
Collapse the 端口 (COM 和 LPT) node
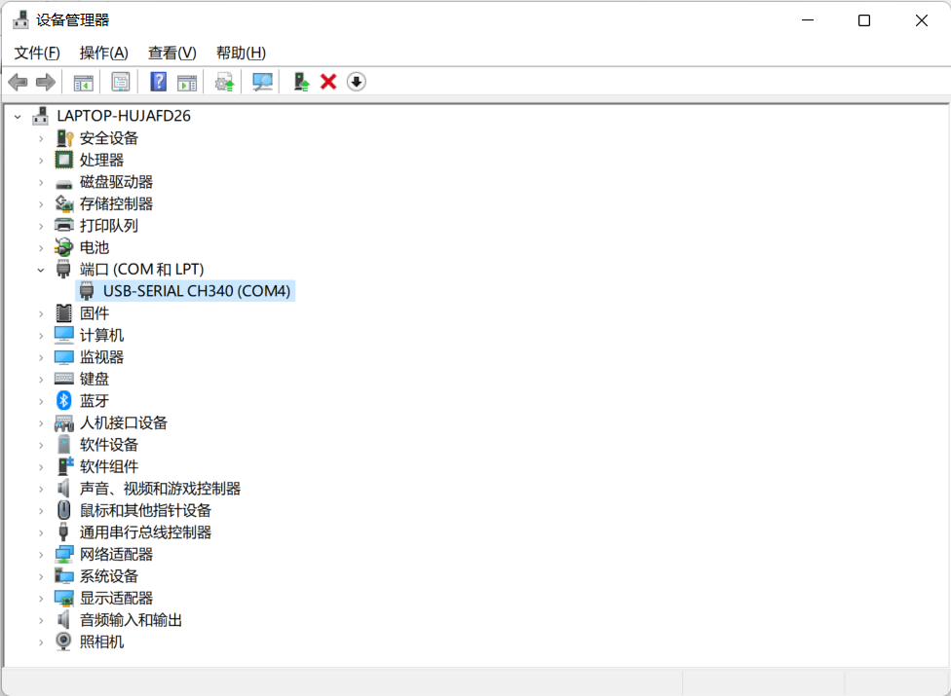pos(41,270)
